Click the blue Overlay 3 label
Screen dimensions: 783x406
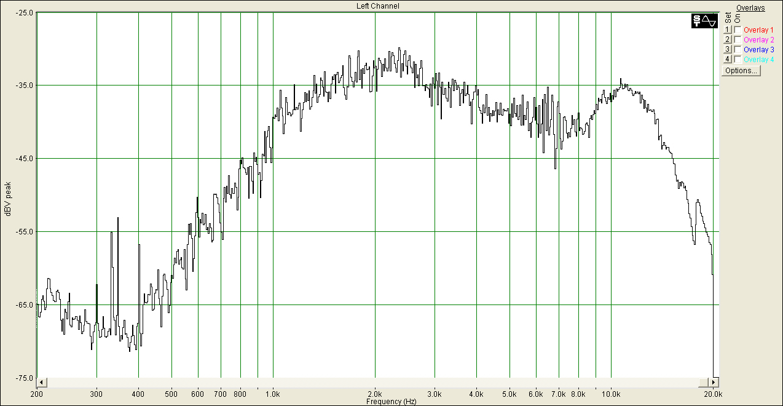coord(759,49)
